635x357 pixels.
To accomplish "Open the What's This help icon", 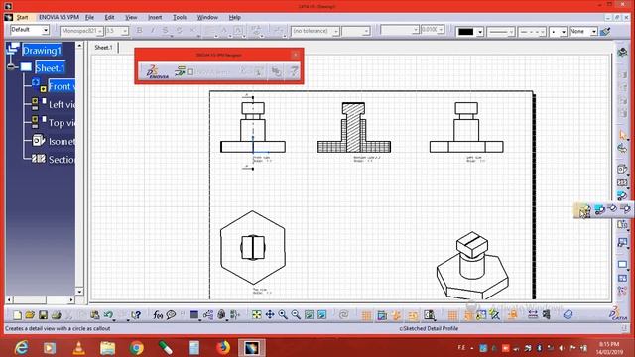I will [x=136, y=315].
